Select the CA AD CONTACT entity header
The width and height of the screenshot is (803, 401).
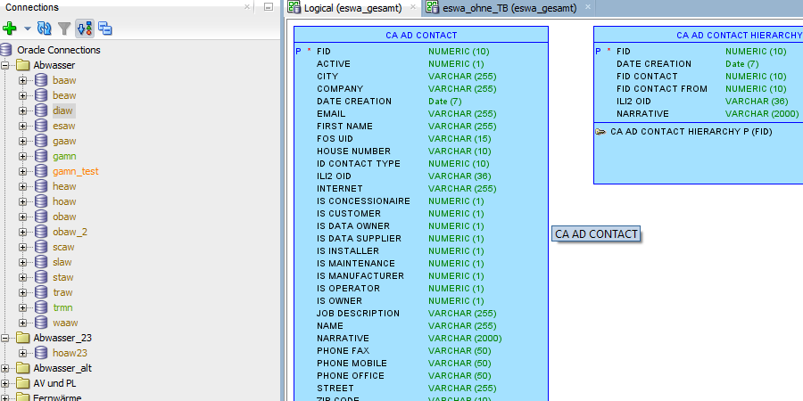(420, 36)
